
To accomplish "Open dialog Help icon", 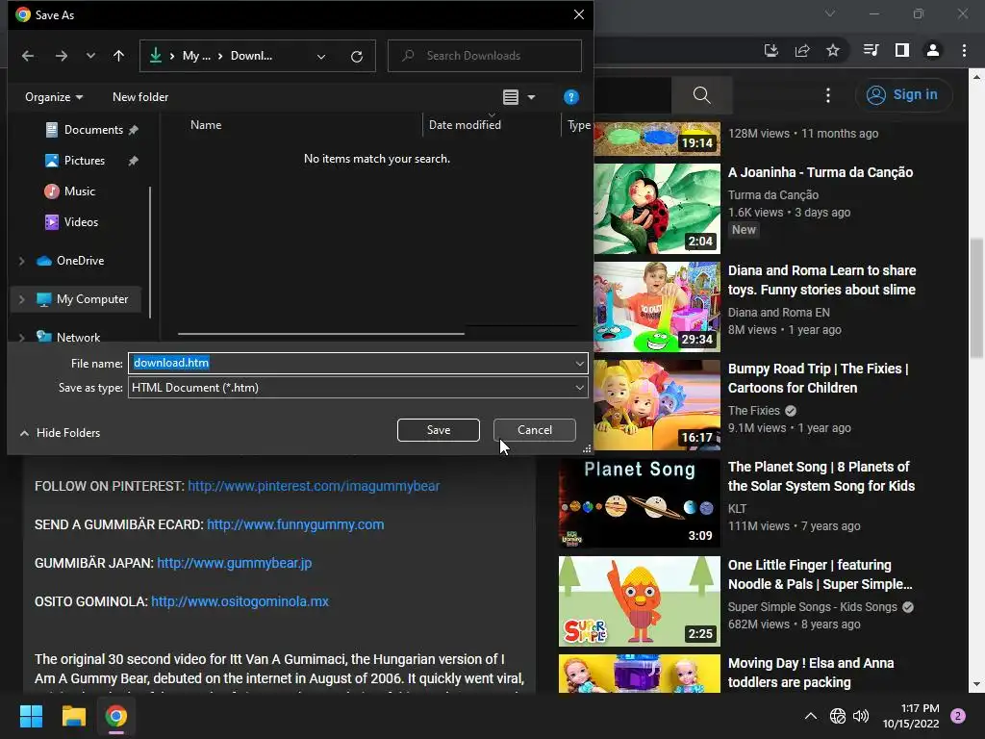I will (x=571, y=97).
